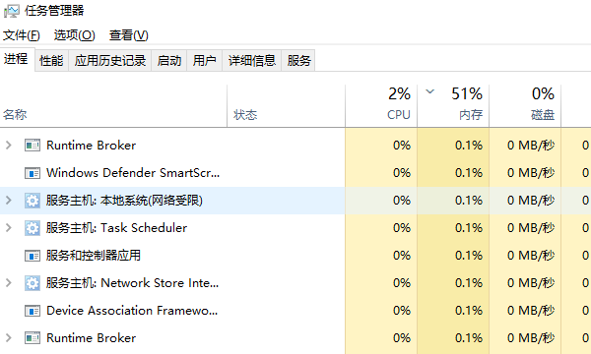Viewport: 591px width, 354px height.
Task: Click the 任务管理器 window title text
Action: (x=54, y=11)
